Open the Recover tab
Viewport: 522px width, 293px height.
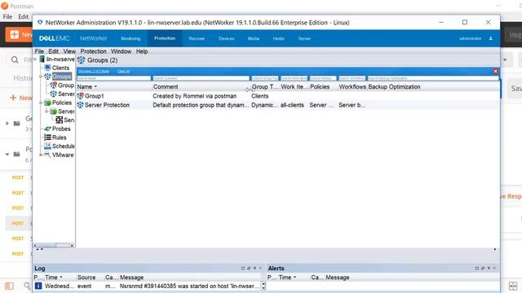(197, 38)
